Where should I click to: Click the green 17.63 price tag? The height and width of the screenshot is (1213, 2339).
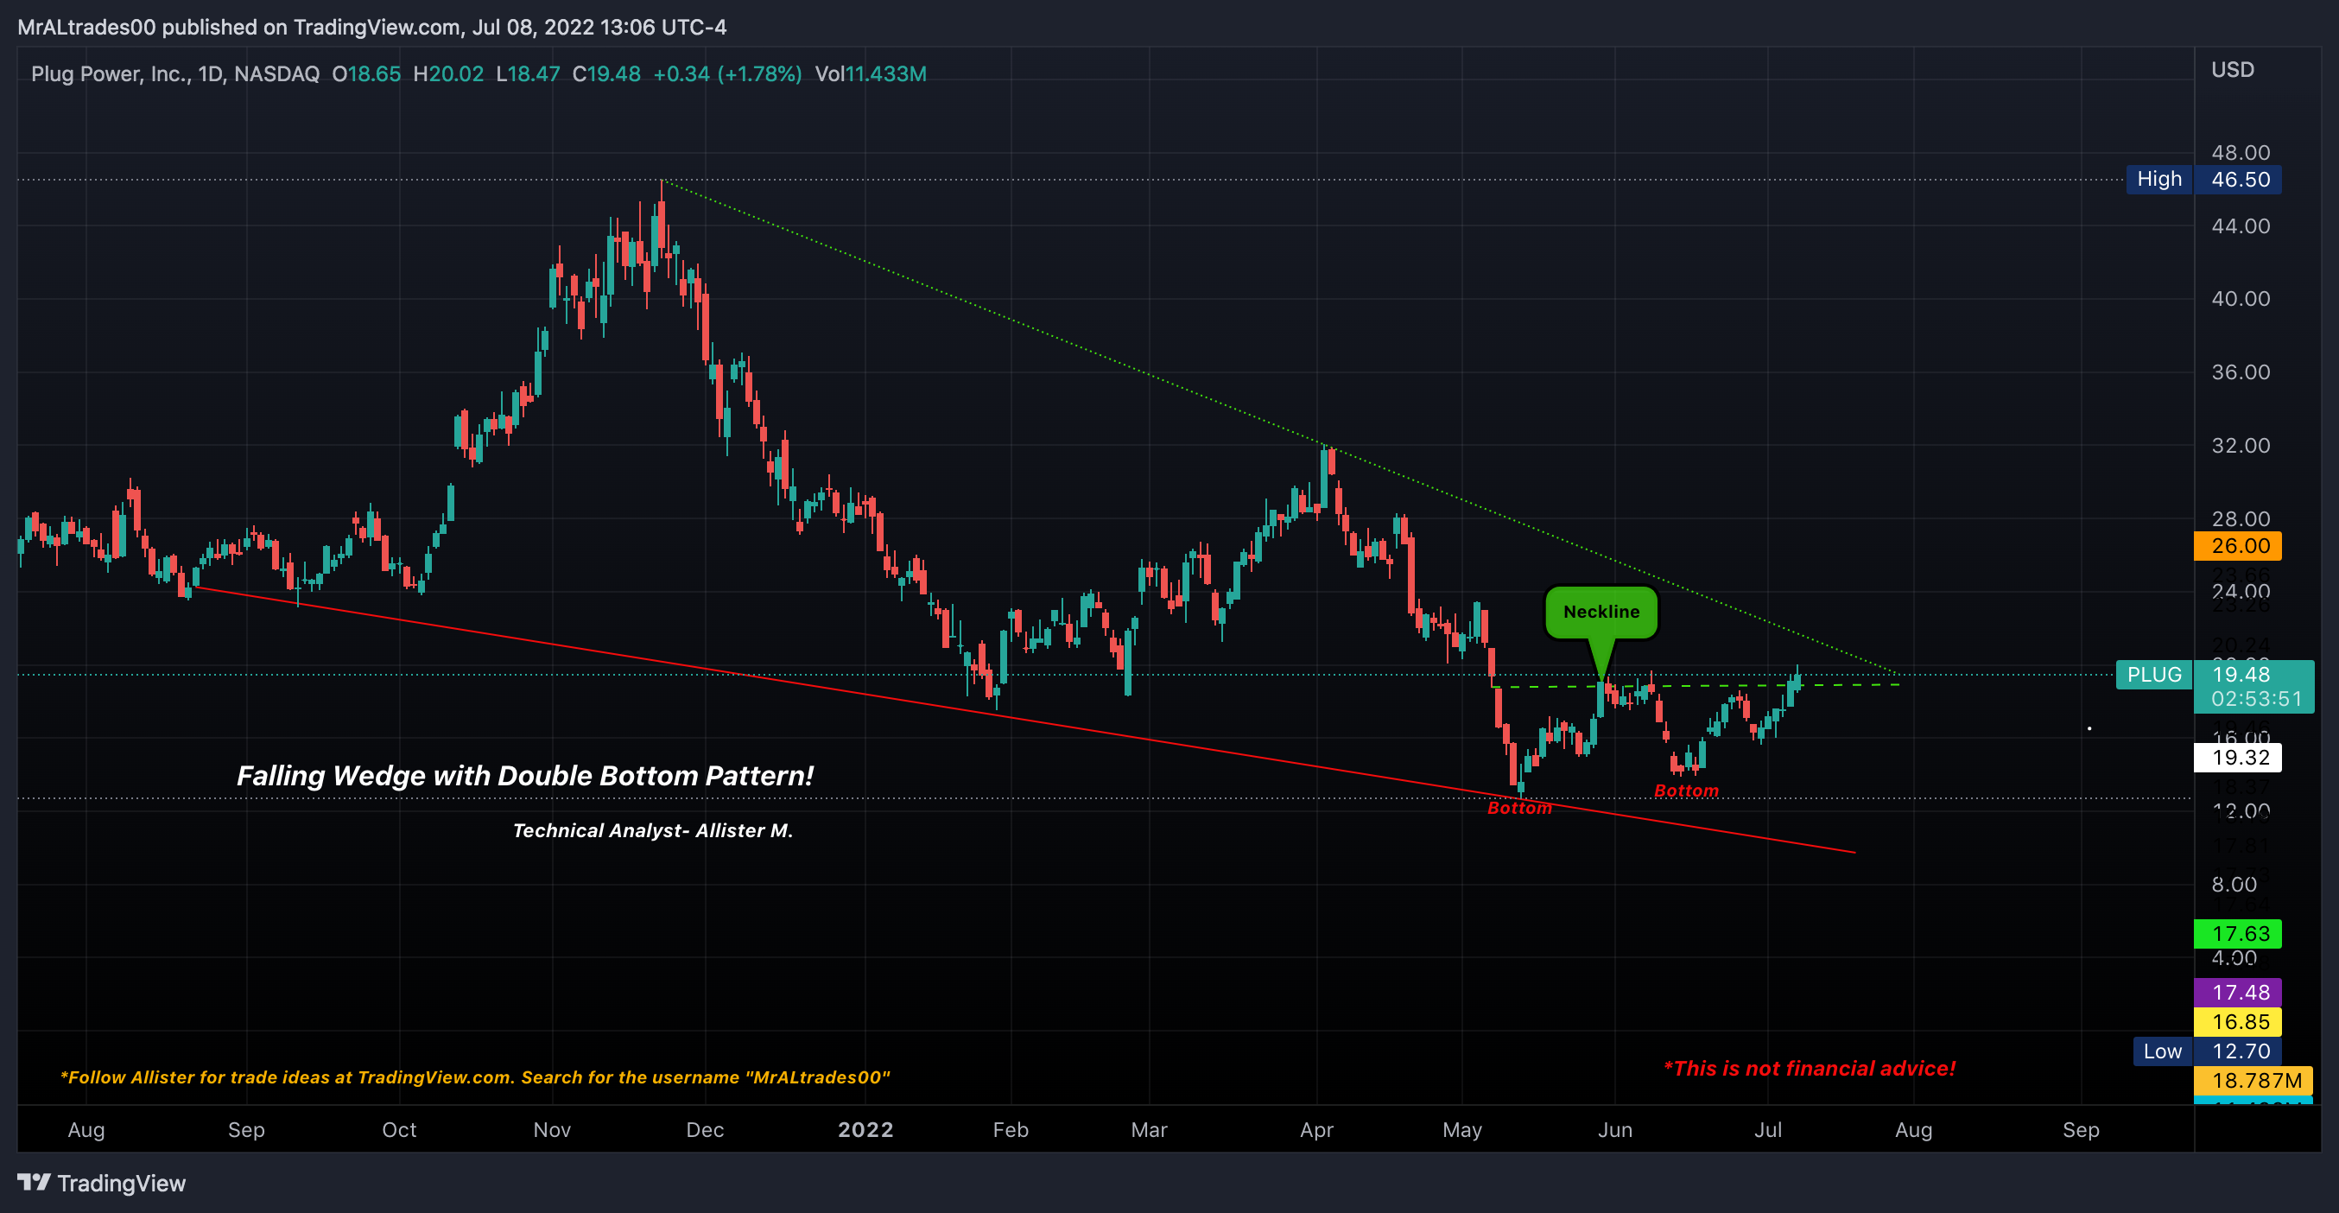pyautogui.click(x=2238, y=933)
